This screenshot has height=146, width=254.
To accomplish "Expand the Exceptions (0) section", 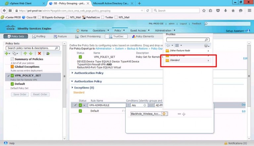I will [72, 87].
